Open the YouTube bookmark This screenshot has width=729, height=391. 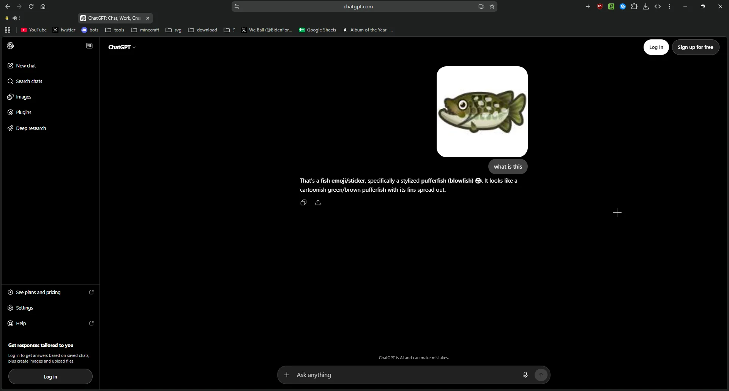click(x=34, y=30)
